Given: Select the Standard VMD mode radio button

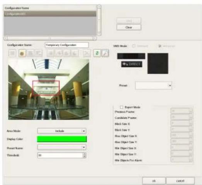Looking at the screenshot, I should (134, 46).
